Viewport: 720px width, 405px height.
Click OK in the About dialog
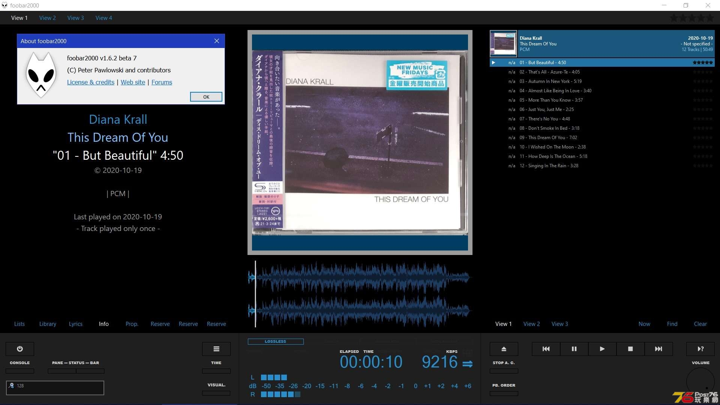point(206,97)
